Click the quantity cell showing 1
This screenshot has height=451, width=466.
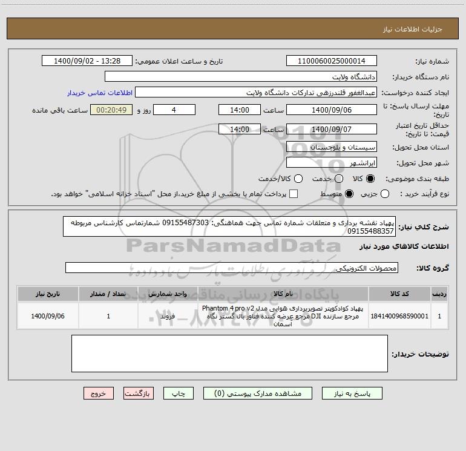point(108,316)
